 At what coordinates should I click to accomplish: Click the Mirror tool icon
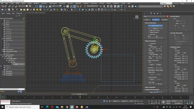click(101, 6)
